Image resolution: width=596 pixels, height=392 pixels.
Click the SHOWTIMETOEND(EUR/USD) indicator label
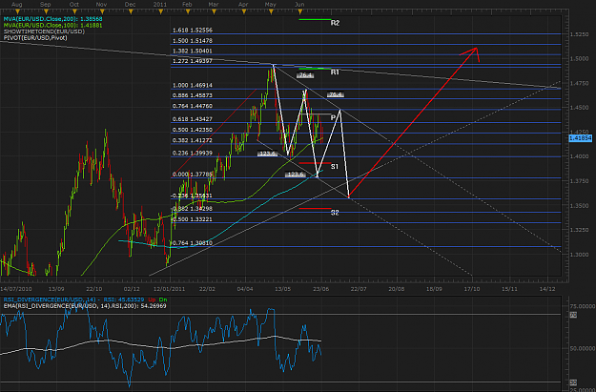44,31
